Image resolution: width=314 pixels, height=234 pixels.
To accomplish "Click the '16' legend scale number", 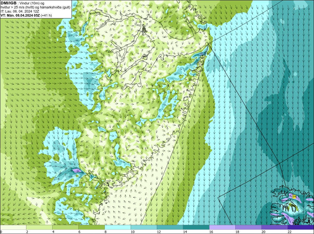I will [211, 232].
